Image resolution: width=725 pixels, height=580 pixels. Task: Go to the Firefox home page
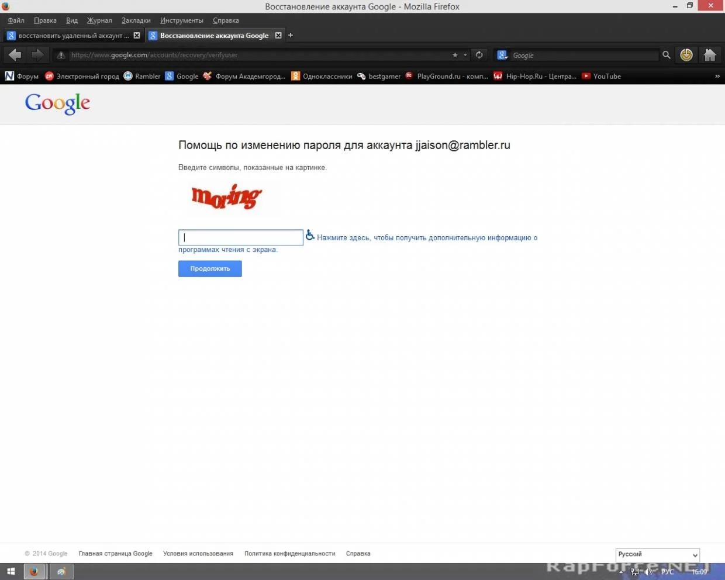(x=710, y=55)
